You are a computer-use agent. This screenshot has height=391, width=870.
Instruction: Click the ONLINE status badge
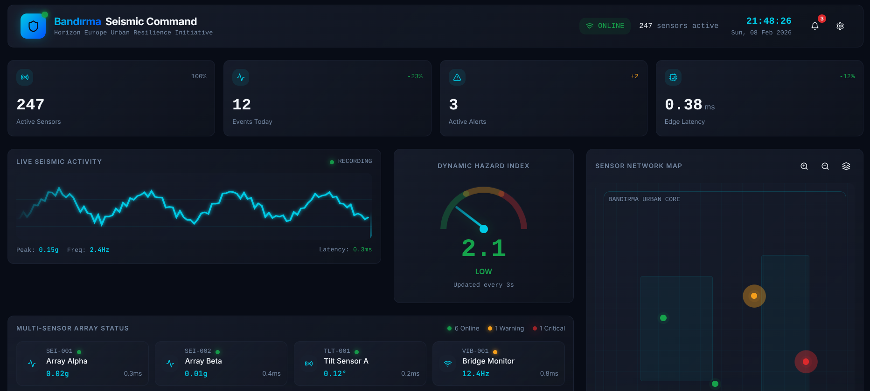point(605,26)
